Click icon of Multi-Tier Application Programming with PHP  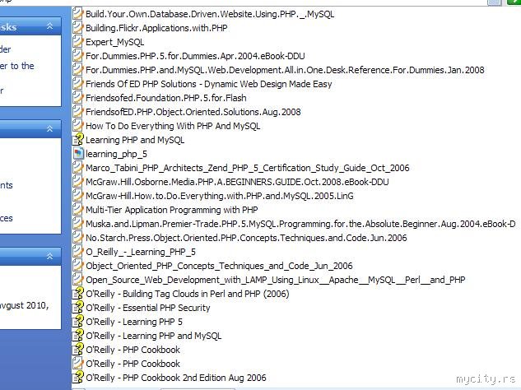(77, 210)
